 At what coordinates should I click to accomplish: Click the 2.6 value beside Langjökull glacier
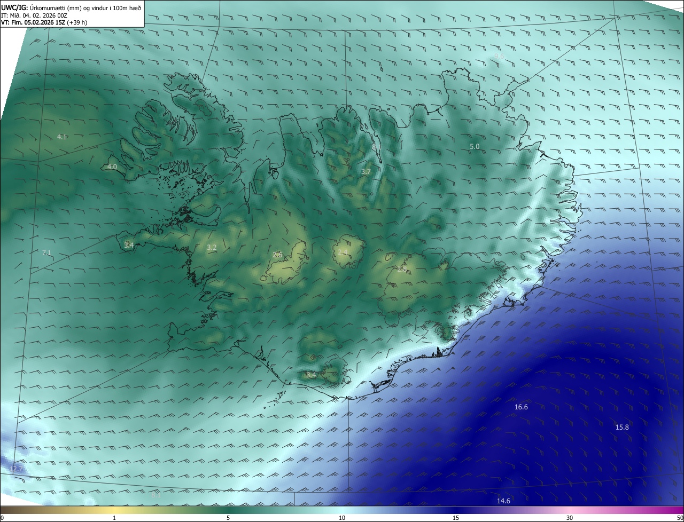[277, 255]
